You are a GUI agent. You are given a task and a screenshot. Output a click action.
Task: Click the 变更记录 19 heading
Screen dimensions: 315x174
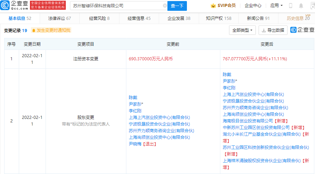15,31
